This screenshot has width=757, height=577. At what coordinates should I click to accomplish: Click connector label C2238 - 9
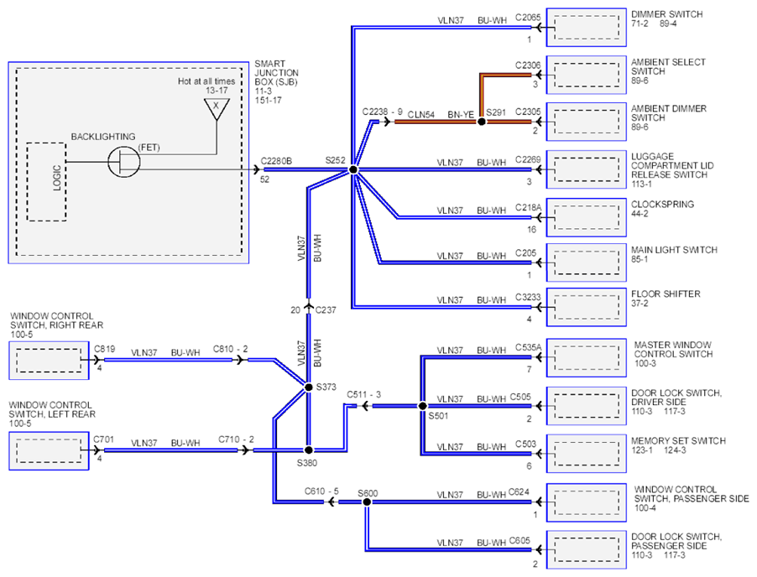point(383,112)
